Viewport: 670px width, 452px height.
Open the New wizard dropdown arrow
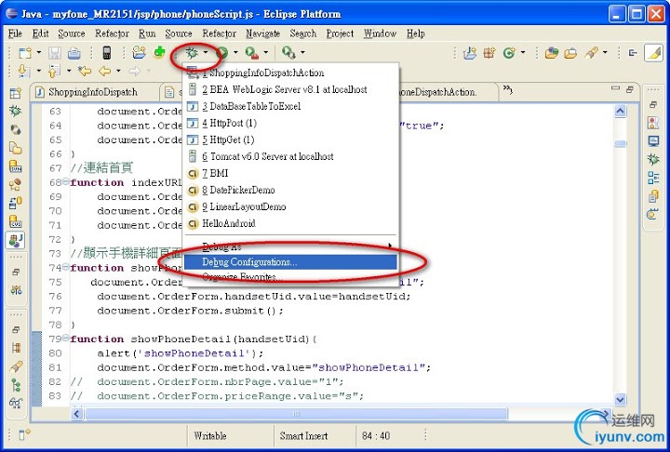tap(38, 53)
